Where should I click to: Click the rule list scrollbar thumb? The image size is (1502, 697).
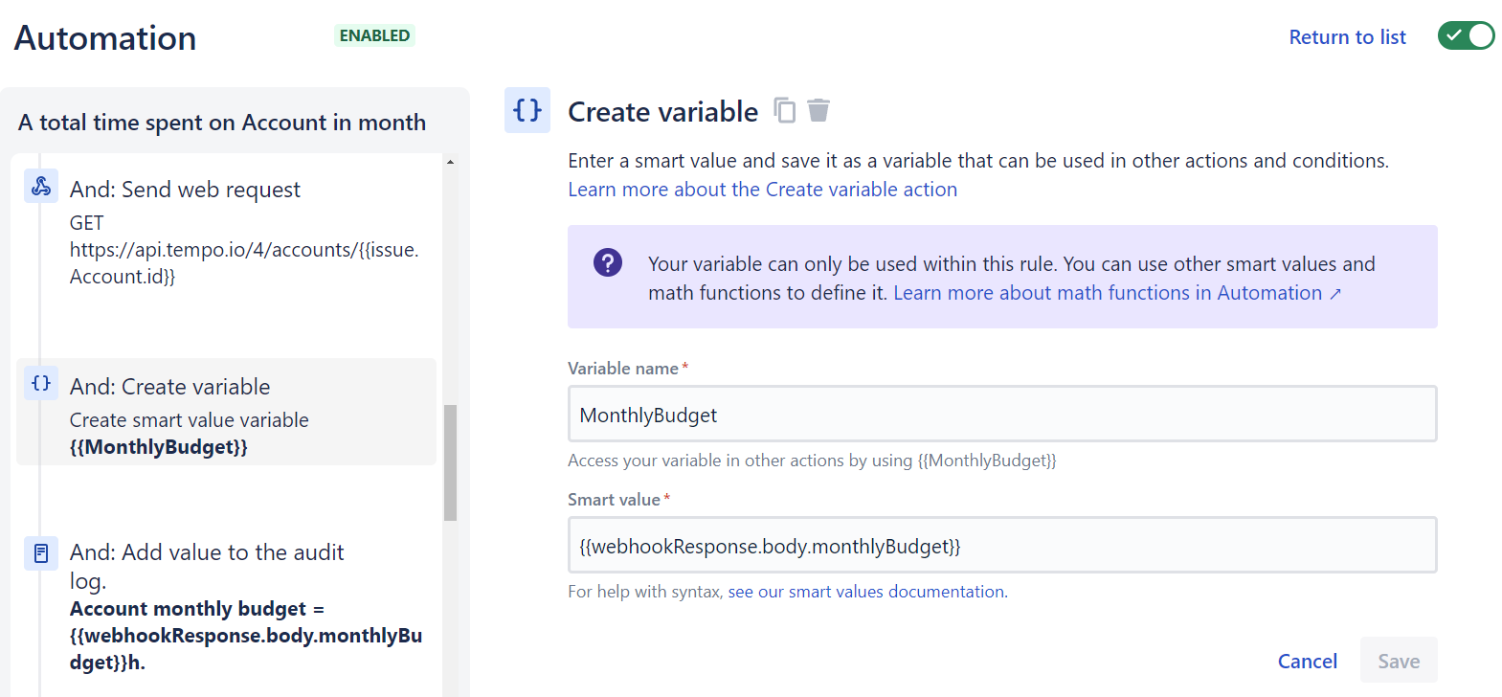tap(450, 462)
